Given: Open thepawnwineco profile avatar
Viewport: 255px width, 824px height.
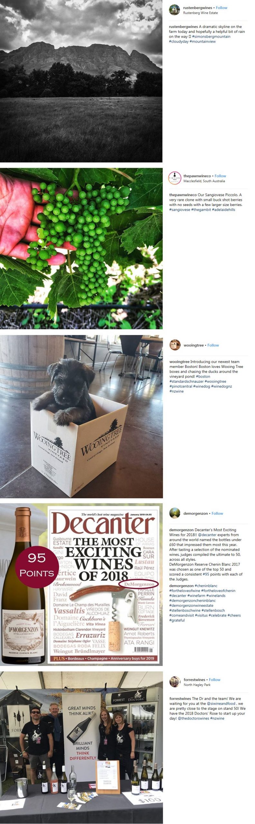Looking at the screenshot, I should pyautogui.click(x=175, y=178).
